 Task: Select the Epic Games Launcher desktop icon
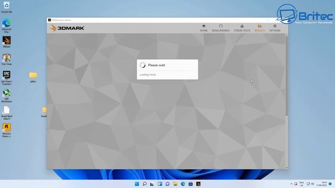coord(7,78)
